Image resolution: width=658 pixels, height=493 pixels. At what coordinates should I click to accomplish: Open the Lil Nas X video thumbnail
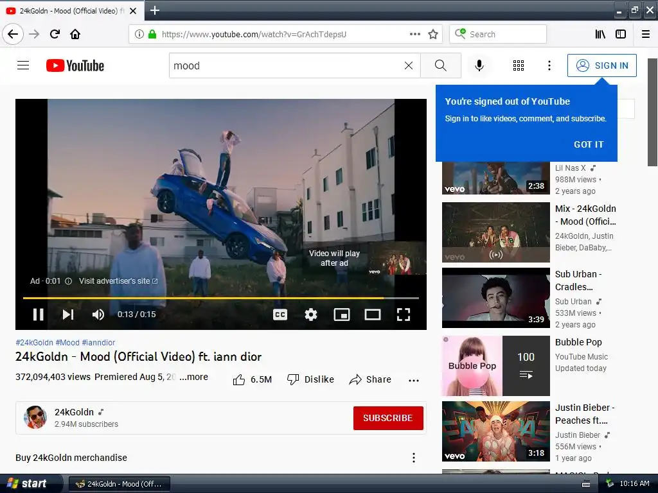pos(495,178)
